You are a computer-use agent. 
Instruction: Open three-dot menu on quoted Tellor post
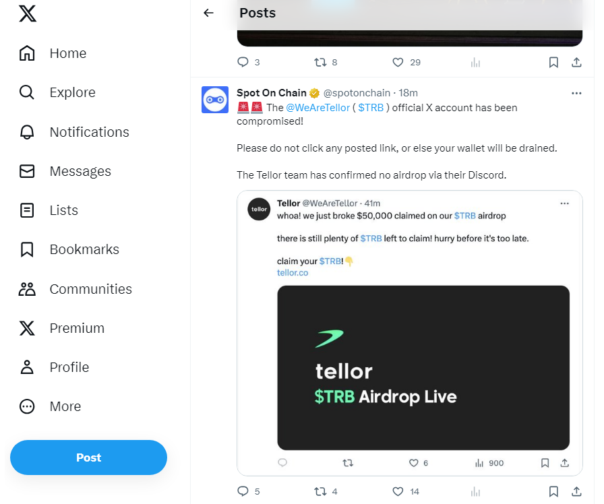click(x=565, y=203)
